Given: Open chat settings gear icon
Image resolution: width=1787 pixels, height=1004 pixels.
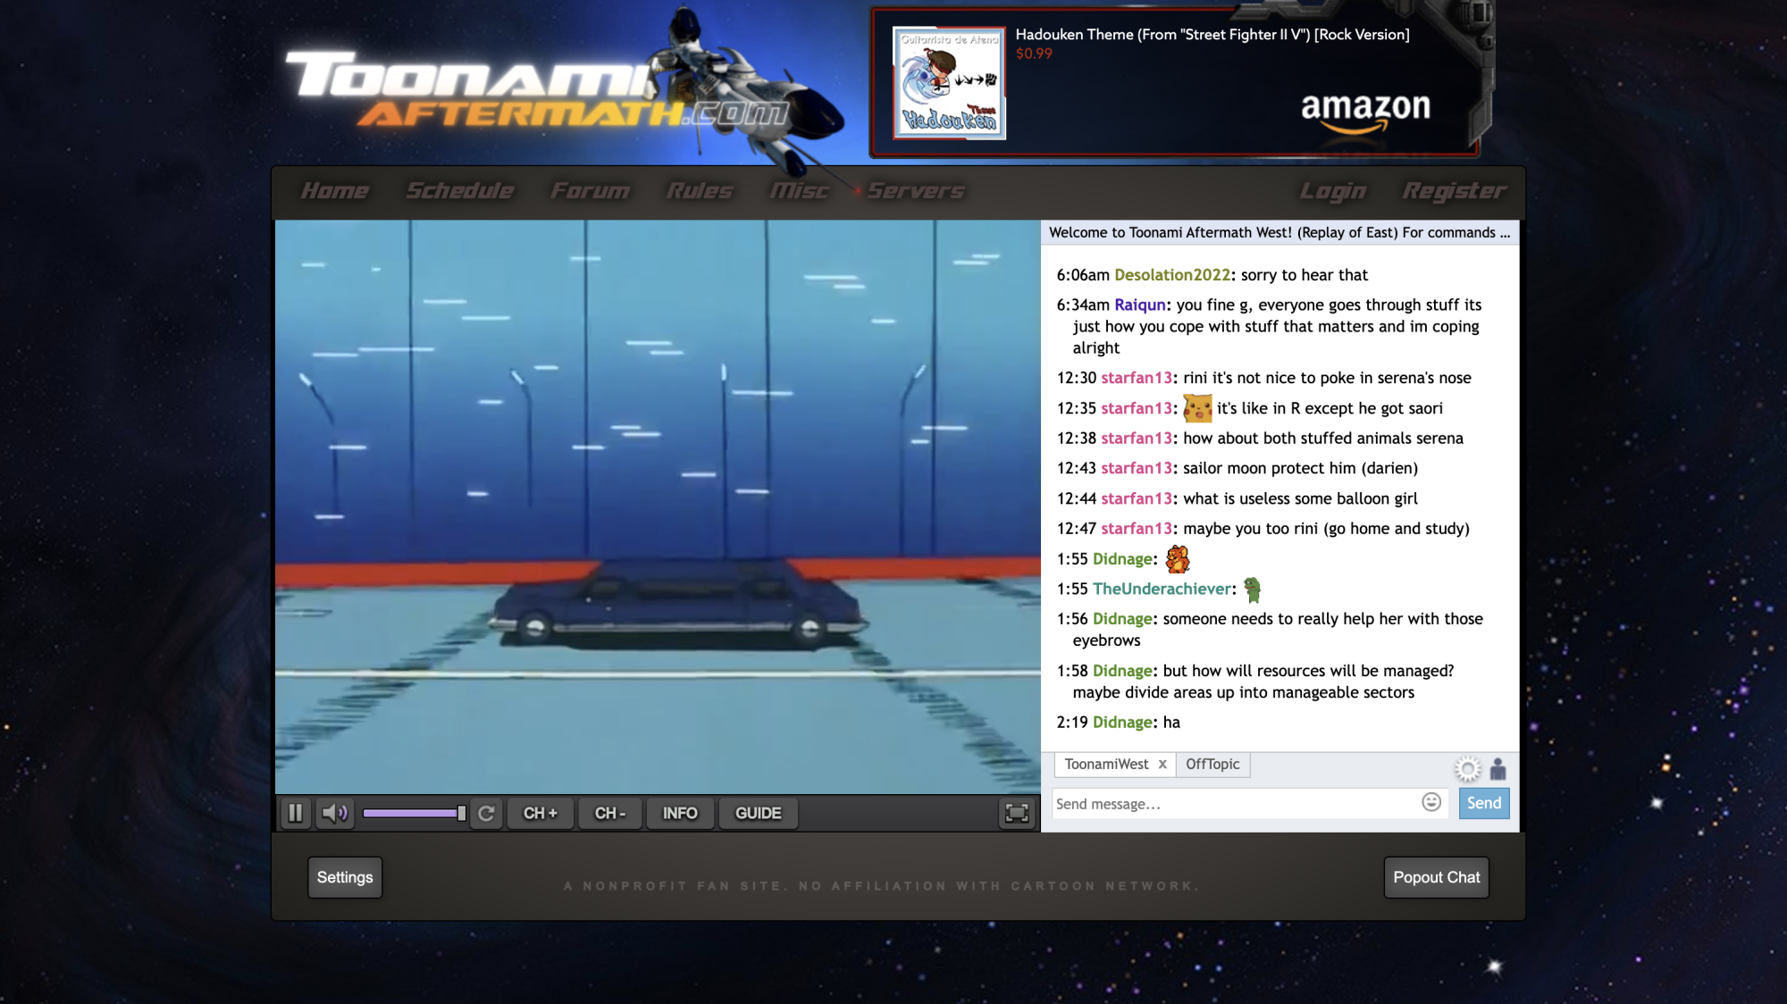Looking at the screenshot, I should [x=1467, y=768].
